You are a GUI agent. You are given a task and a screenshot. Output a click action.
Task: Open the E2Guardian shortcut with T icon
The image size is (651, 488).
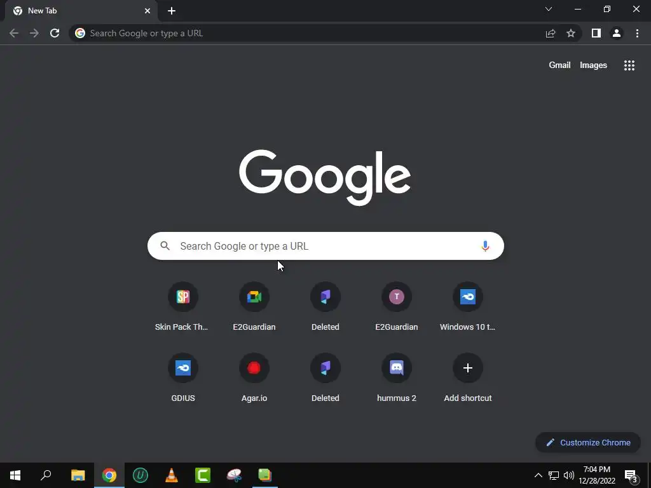tap(397, 307)
